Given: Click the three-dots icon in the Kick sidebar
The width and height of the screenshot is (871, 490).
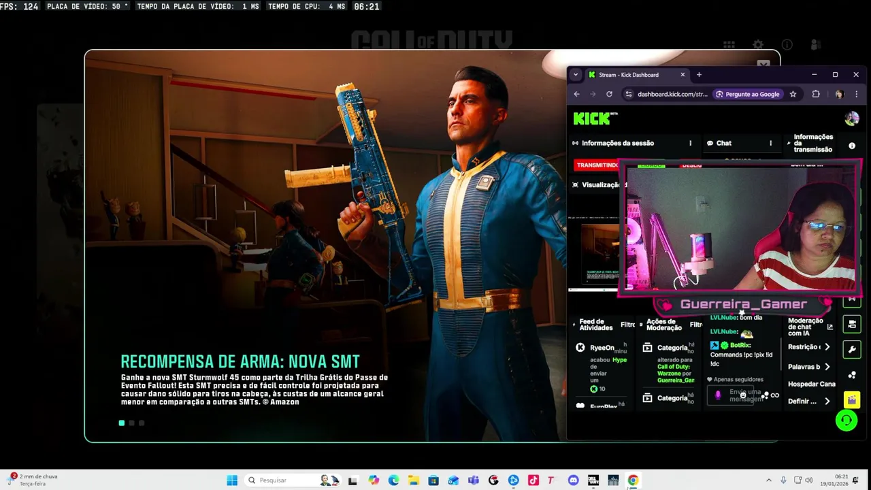Looking at the screenshot, I should click(852, 375).
